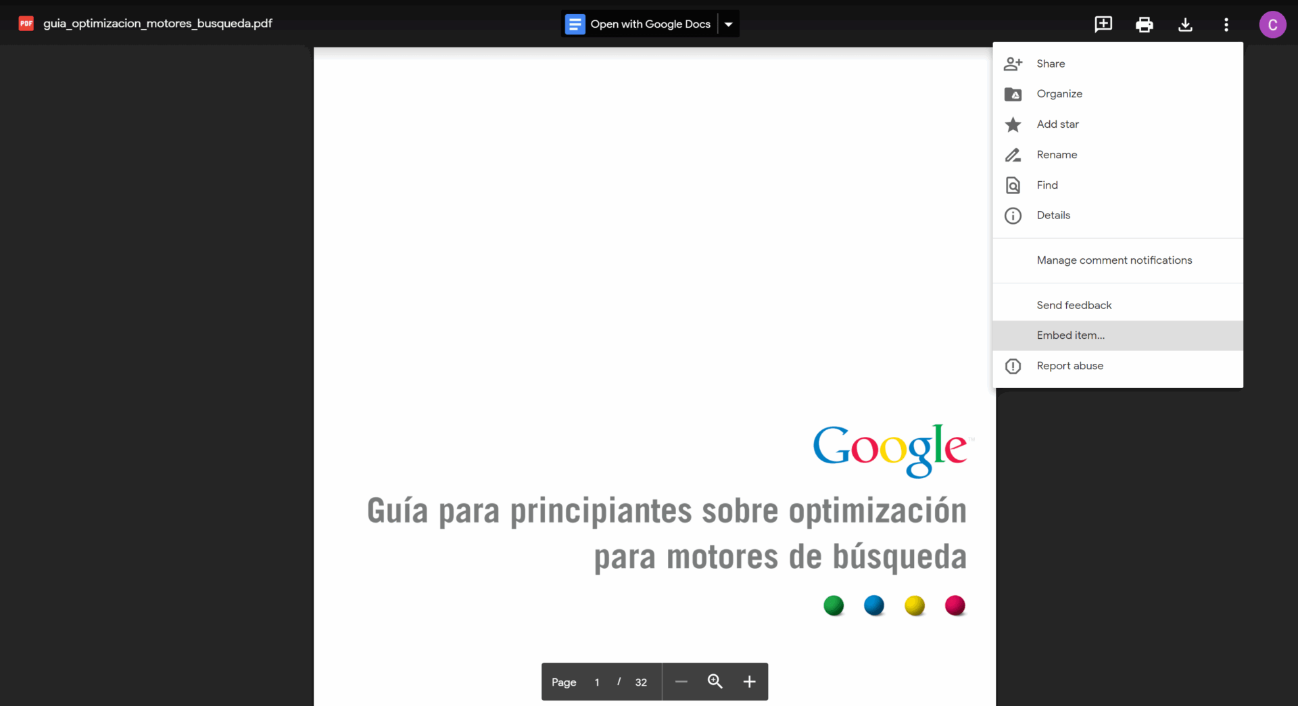Toggle the three-dot more actions menu
This screenshot has height=706, width=1298.
(x=1226, y=25)
